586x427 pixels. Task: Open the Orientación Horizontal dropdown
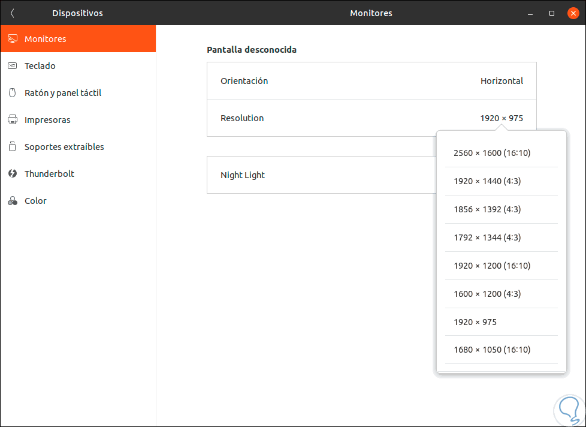(x=502, y=81)
